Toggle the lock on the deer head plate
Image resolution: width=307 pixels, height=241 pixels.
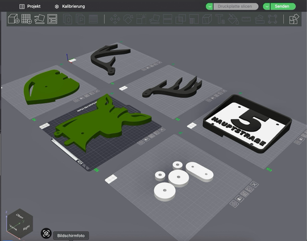click(146, 139)
